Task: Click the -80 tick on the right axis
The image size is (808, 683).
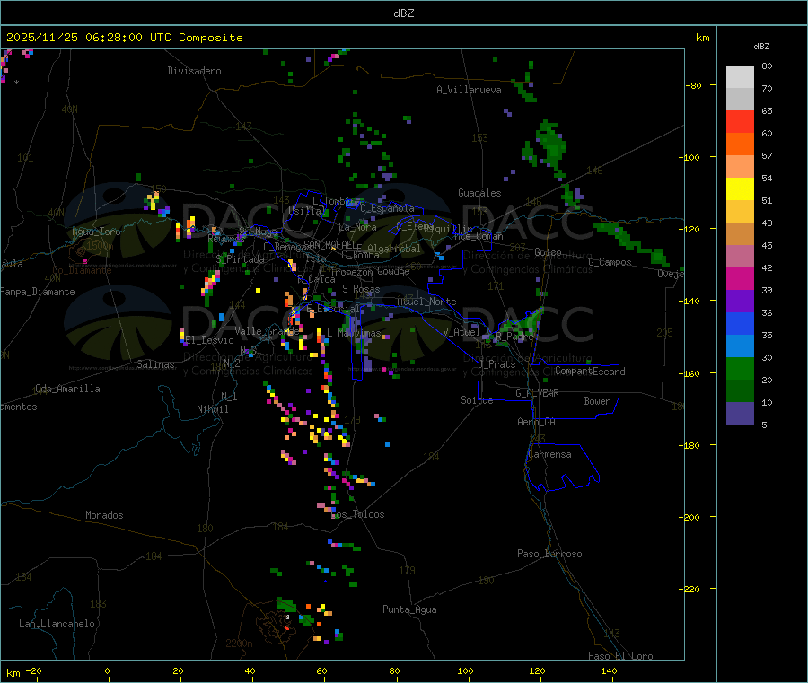Action: tap(694, 85)
